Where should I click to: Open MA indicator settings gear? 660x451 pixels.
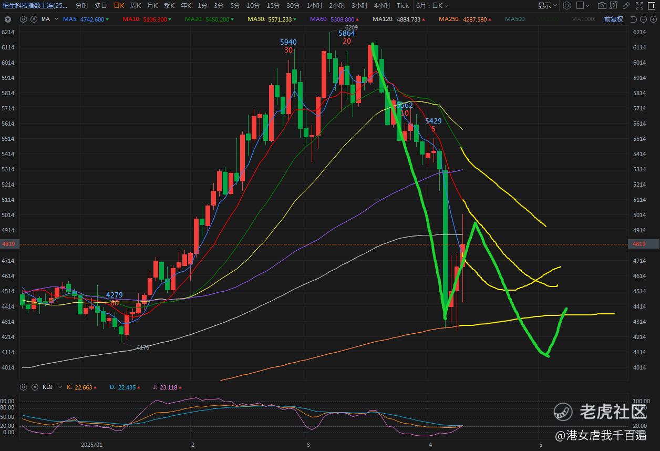tap(23, 19)
